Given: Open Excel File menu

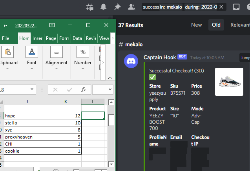Looking at the screenshot, I should [5, 38].
